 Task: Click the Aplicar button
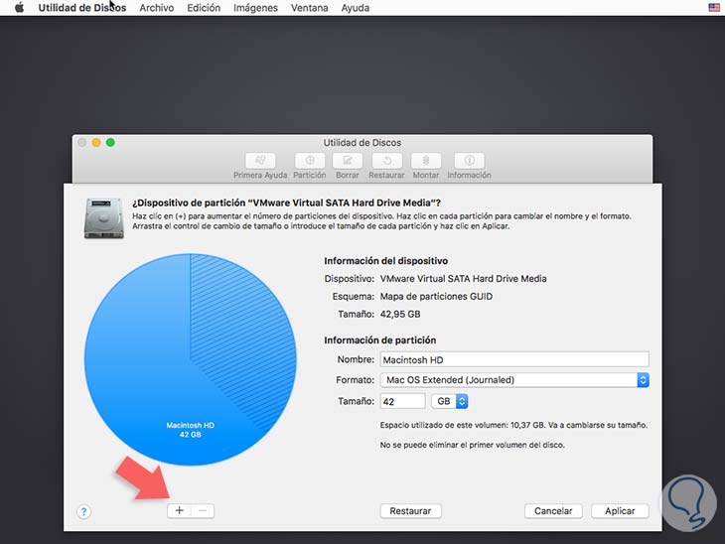pos(620,510)
